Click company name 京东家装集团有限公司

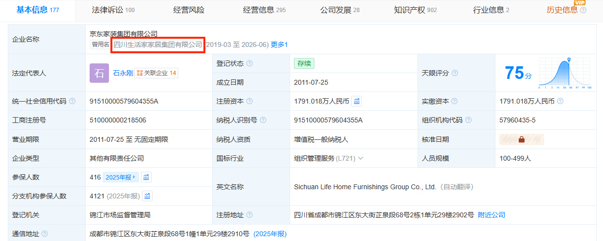pos(124,34)
